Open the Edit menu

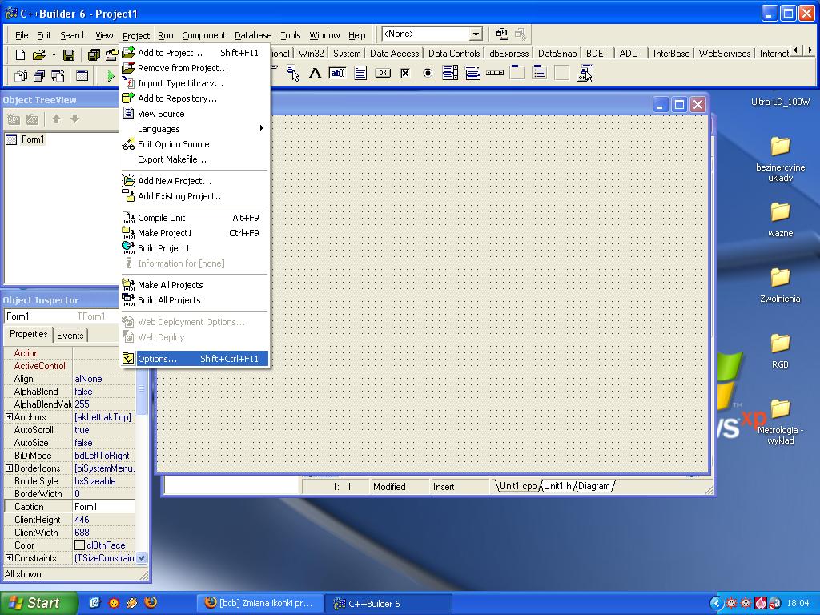click(x=44, y=35)
